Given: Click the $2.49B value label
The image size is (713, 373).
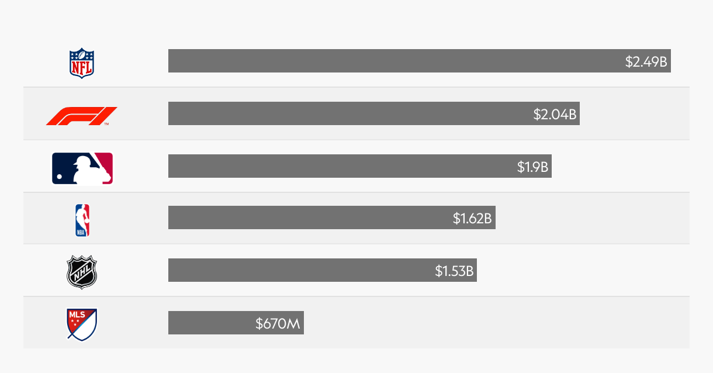Looking at the screenshot, I should (646, 61).
